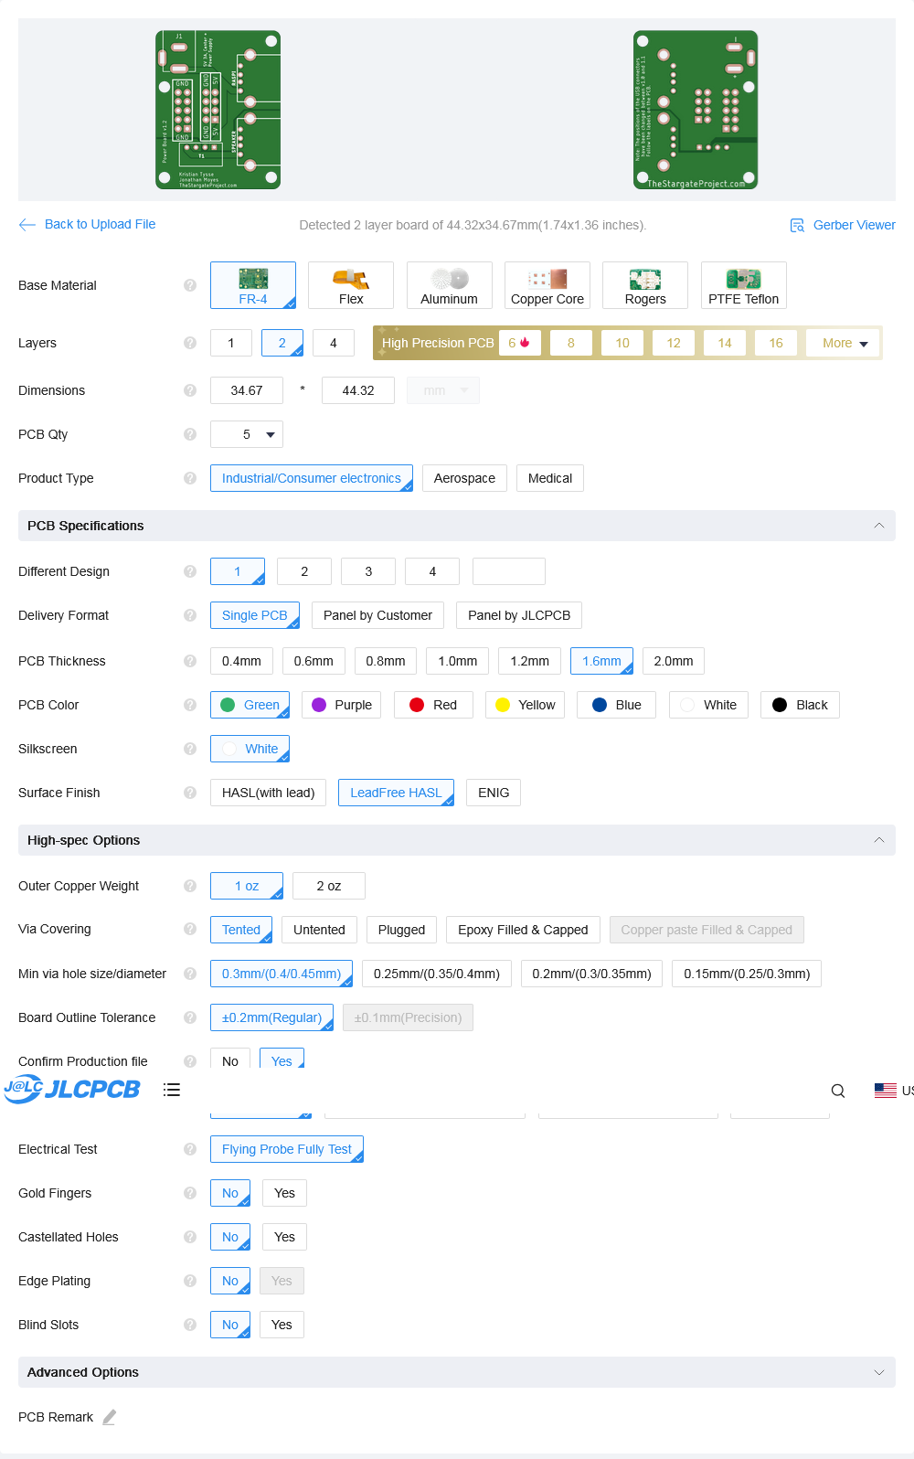Click help icon beside Castellated Holes
The image size is (914, 1459).
[x=190, y=1237]
